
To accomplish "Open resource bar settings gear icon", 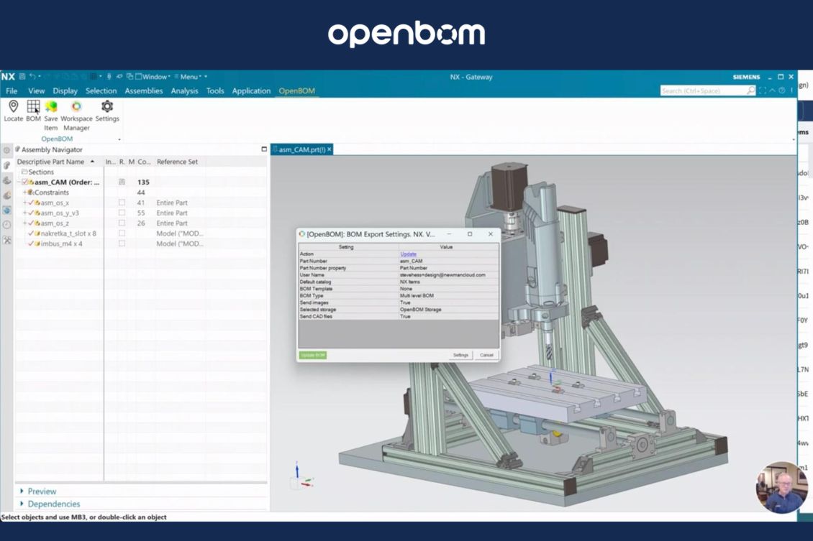I will pyautogui.click(x=6, y=150).
